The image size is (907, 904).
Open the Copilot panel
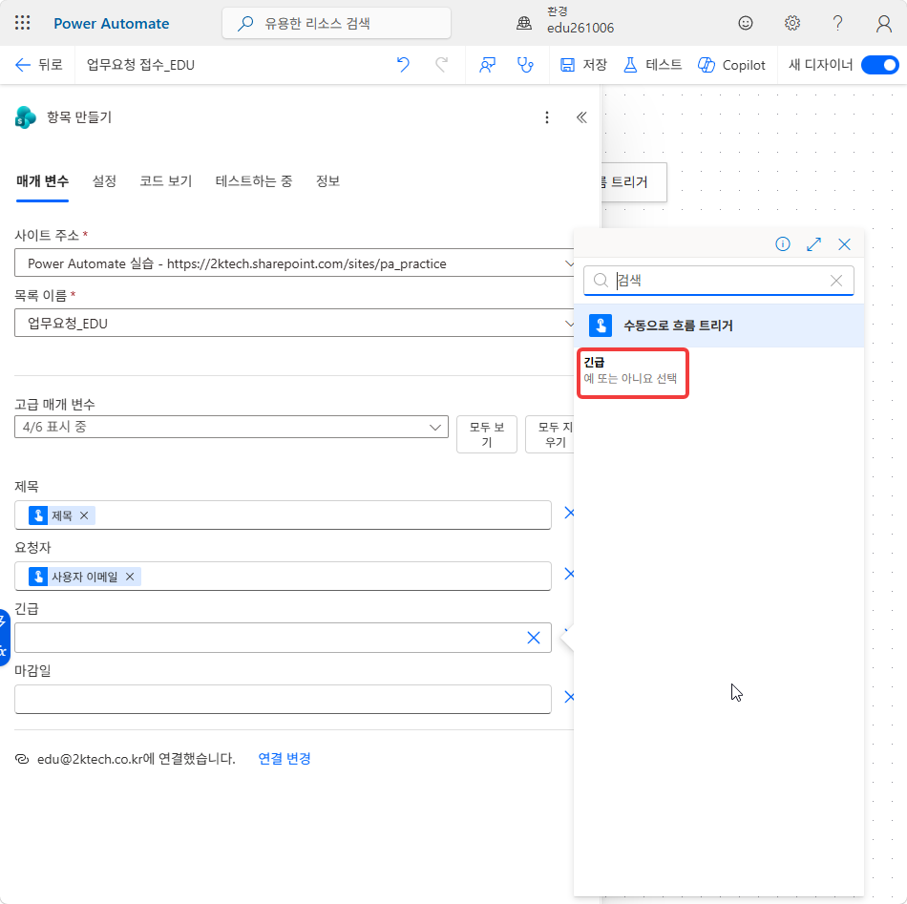click(x=731, y=65)
